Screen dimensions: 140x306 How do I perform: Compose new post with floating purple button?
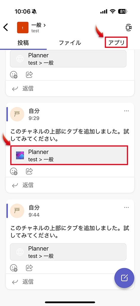[x=124, y=278]
